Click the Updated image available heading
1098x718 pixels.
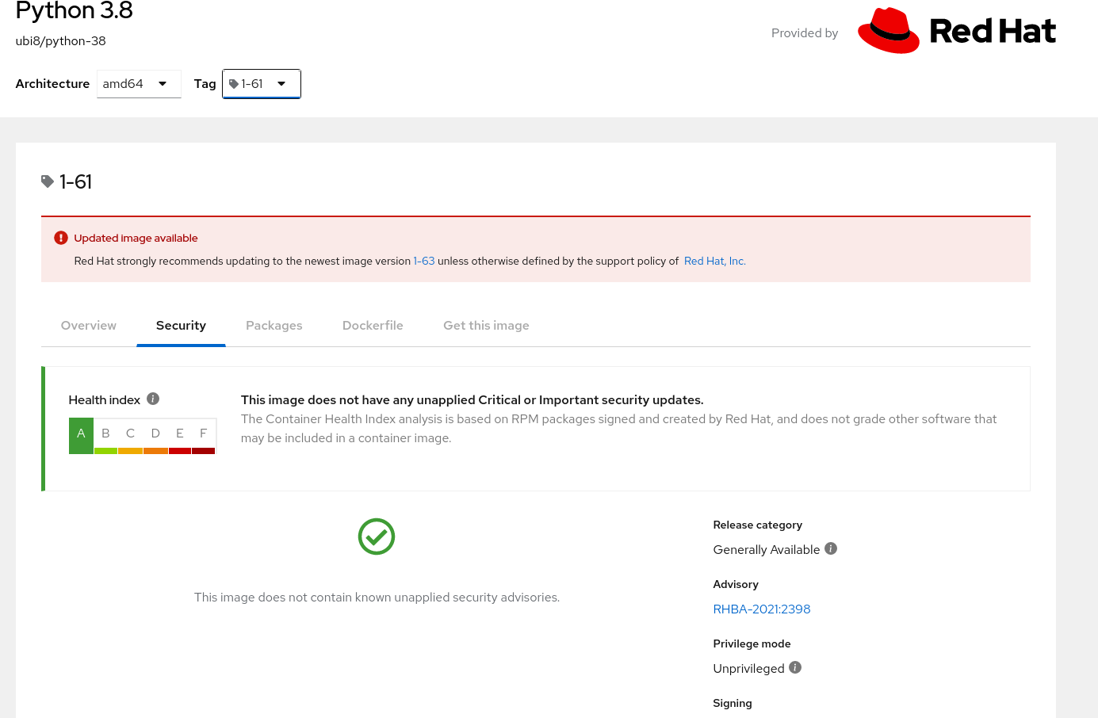(x=136, y=238)
